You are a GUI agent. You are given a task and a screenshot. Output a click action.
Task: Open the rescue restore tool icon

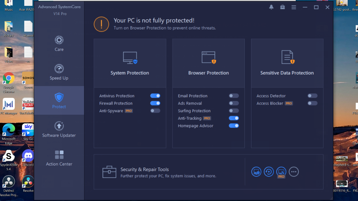point(268,172)
